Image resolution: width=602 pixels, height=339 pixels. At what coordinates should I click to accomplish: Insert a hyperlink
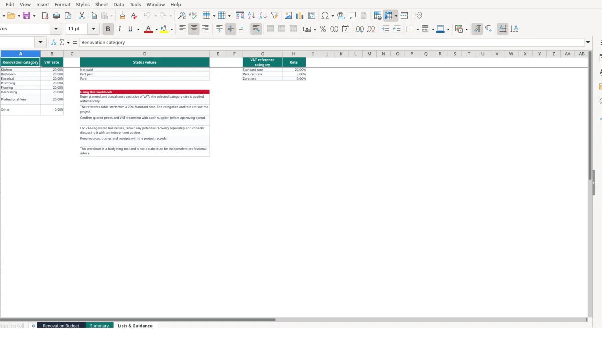(341, 16)
